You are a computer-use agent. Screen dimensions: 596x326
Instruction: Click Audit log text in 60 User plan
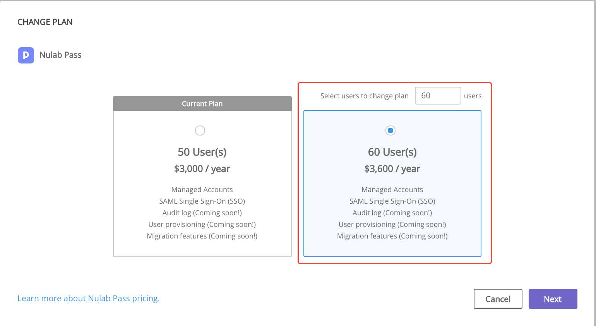(392, 213)
